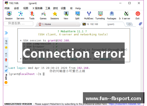Open the 工具 menu
This screenshot has height=106, width=147.
click(x=48, y=8)
